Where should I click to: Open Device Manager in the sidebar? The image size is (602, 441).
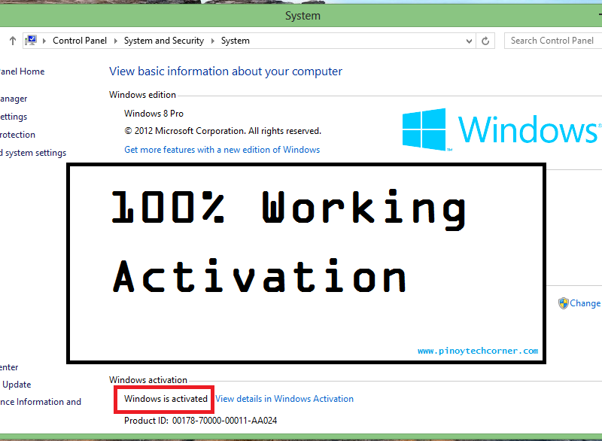point(14,99)
